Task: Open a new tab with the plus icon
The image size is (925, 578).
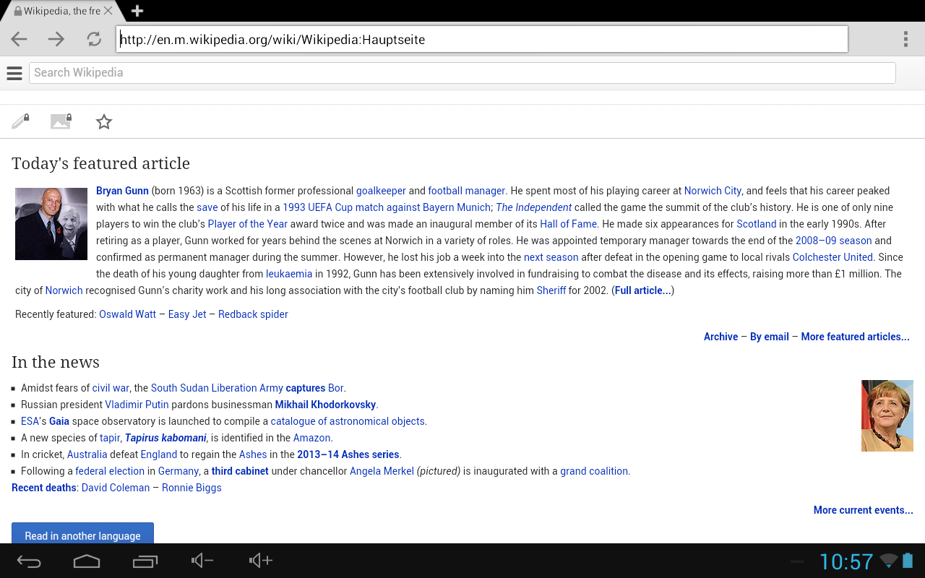Action: click(x=137, y=11)
